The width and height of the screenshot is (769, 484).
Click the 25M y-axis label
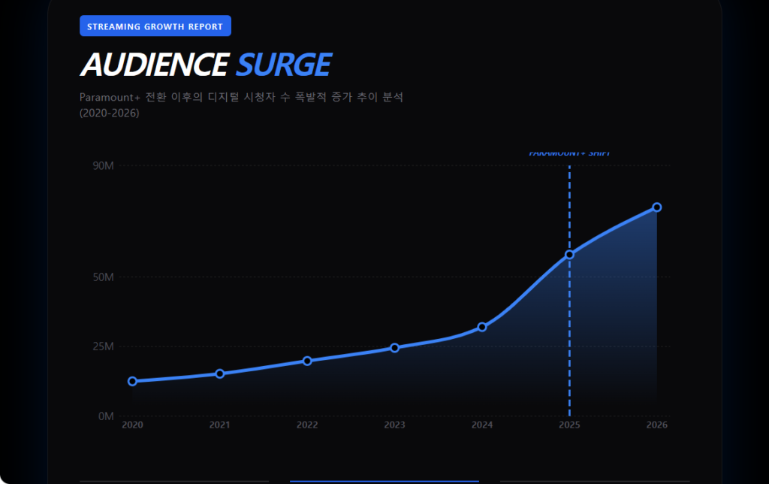[x=103, y=346]
